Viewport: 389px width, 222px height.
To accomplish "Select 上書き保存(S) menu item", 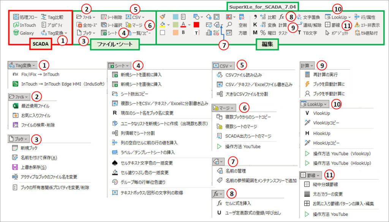I will coord(29,167).
